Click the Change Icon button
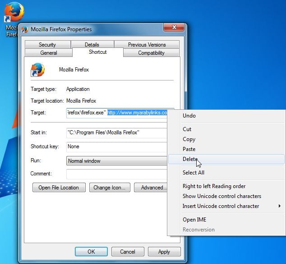The width and height of the screenshot is (286, 264). coord(110,188)
